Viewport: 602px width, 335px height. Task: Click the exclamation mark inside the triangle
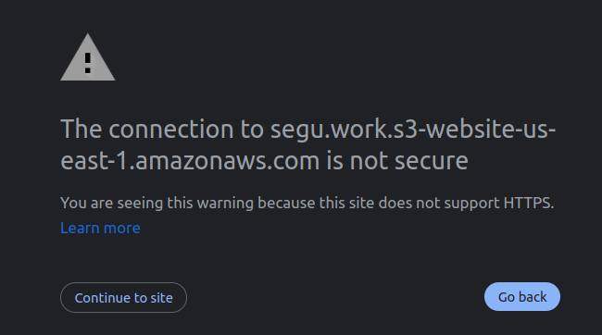[x=88, y=63]
